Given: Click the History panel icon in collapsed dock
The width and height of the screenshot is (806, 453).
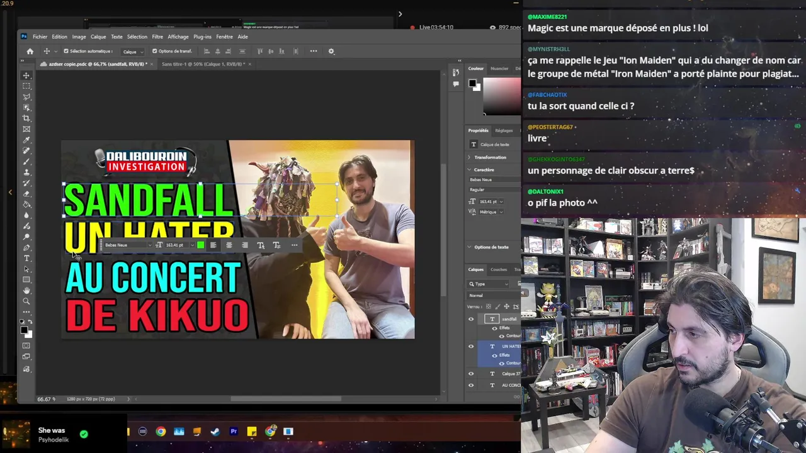Looking at the screenshot, I should (455, 72).
